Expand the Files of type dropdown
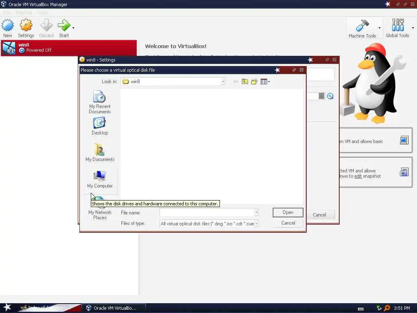 257,224
